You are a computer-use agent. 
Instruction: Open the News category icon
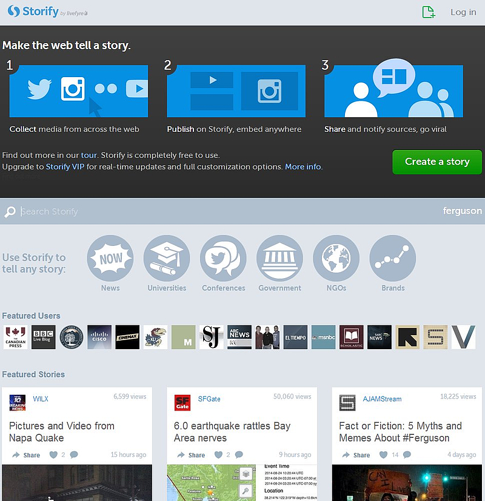pyautogui.click(x=110, y=259)
